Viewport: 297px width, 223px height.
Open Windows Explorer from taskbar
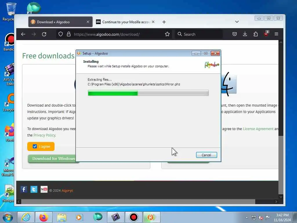coord(62,217)
